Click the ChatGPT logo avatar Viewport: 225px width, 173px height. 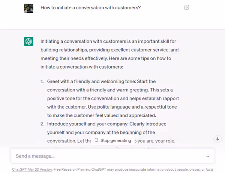point(29,41)
